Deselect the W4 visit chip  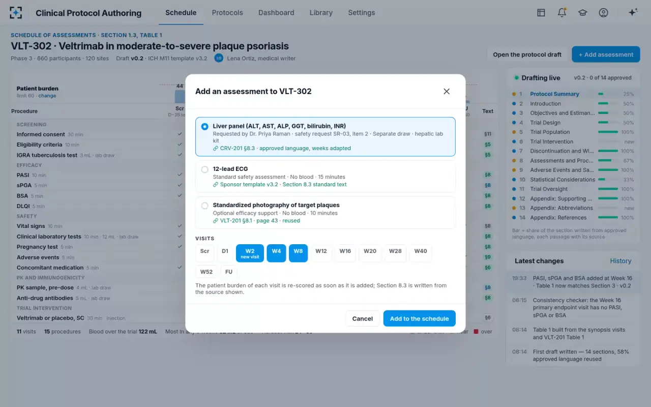(x=276, y=253)
